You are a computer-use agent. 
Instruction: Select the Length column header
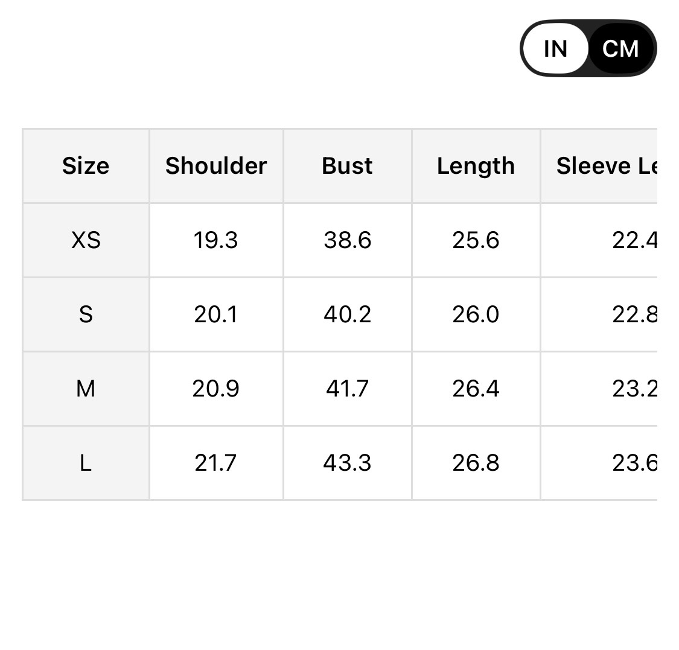476,166
